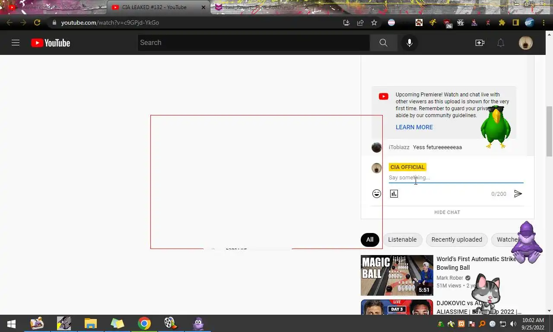Viewport: 553px width, 332px height.
Task: Open Chrome's three-dot menu
Action: coord(543,22)
